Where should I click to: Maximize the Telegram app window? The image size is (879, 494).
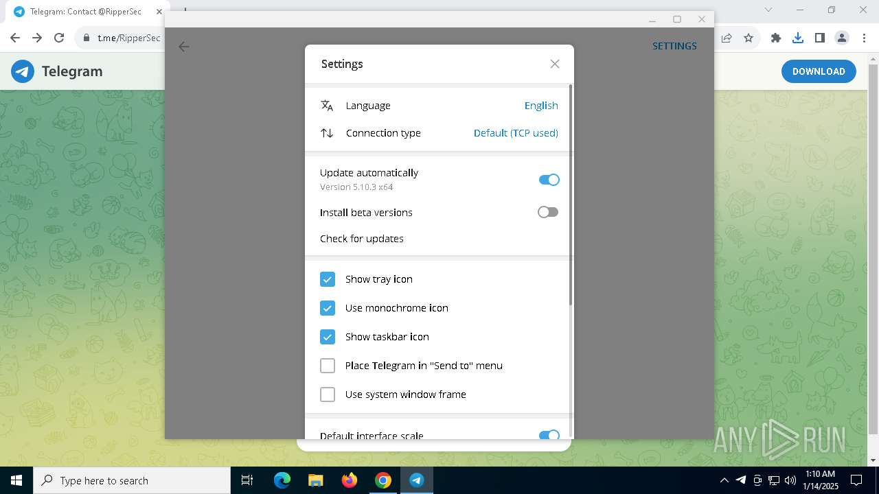(x=677, y=19)
